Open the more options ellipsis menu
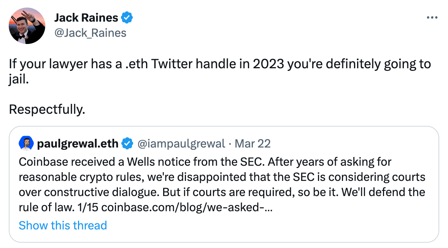448x248 pixels. pos(432,18)
